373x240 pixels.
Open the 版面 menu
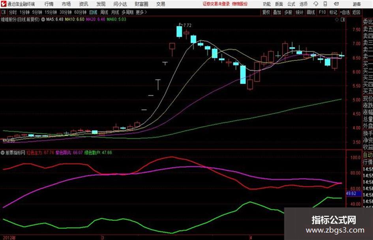tap(279, 4)
